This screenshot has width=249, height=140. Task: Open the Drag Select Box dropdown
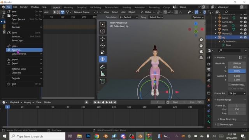156,17
